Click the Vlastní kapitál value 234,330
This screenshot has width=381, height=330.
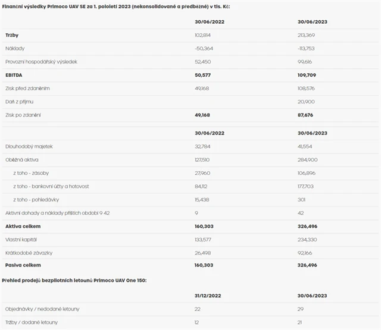coord(310,238)
